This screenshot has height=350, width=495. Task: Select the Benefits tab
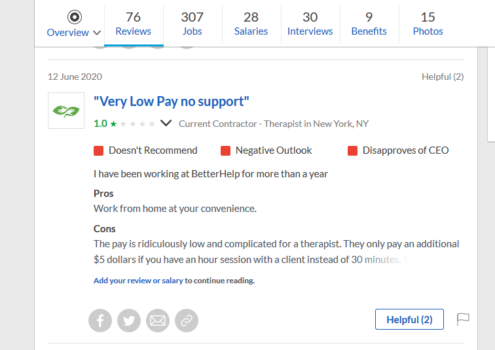[x=369, y=24]
